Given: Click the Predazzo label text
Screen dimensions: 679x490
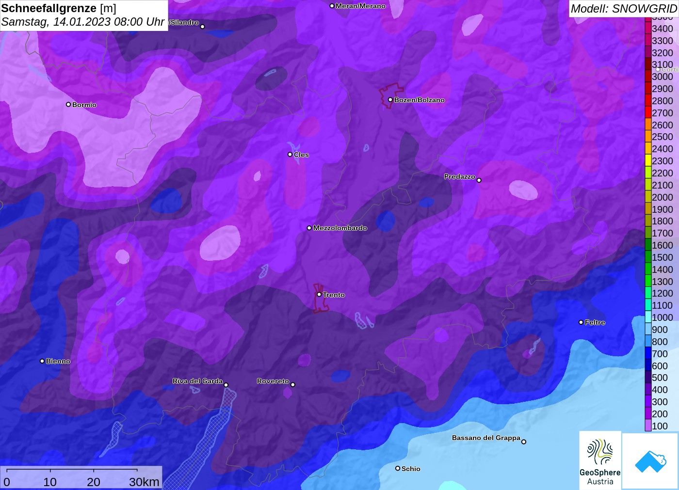Looking at the screenshot, I should tap(460, 176).
